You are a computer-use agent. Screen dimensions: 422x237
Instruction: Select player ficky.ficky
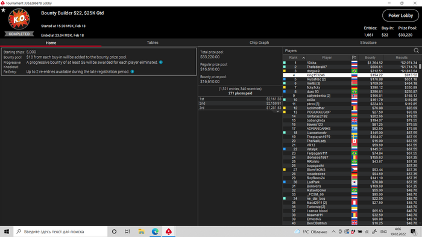tap(313, 87)
